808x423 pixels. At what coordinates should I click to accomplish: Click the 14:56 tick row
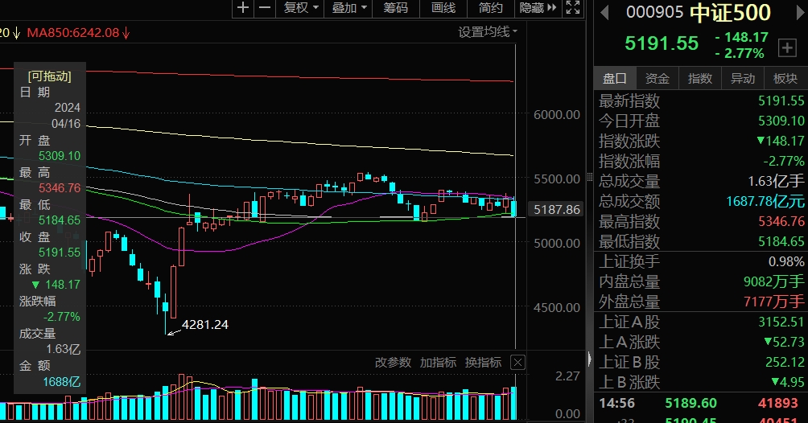[701, 403]
